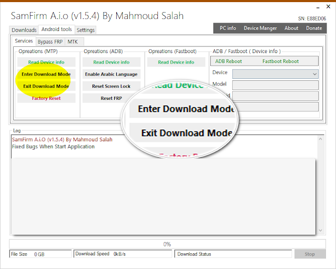Click the Donate menu item

click(314, 28)
